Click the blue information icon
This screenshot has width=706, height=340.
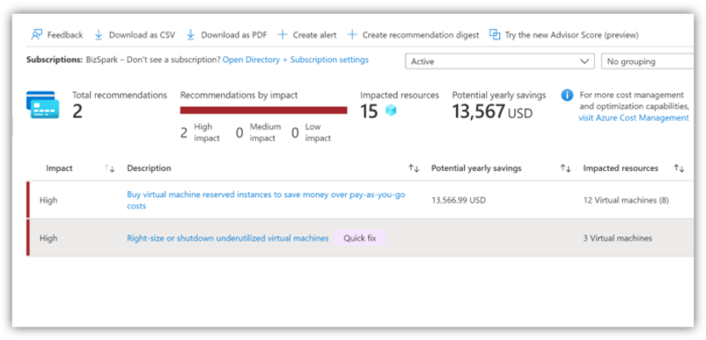tap(567, 95)
